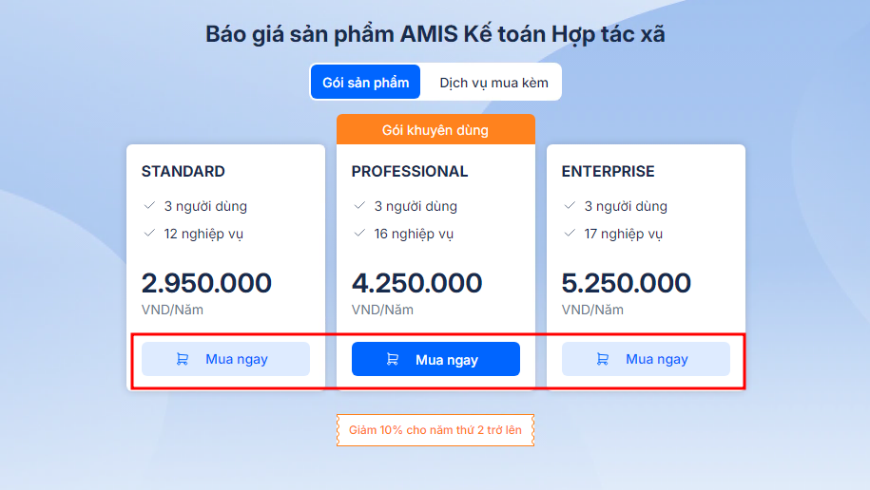
Task: Click checkmark beside 17 nghiệp vụ
Action: click(x=570, y=234)
